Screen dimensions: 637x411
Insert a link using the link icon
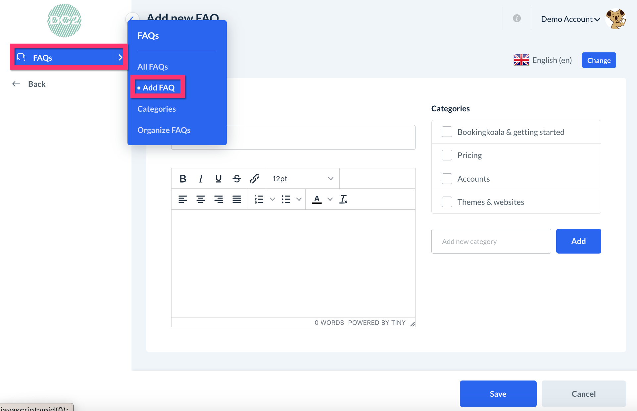click(x=255, y=179)
